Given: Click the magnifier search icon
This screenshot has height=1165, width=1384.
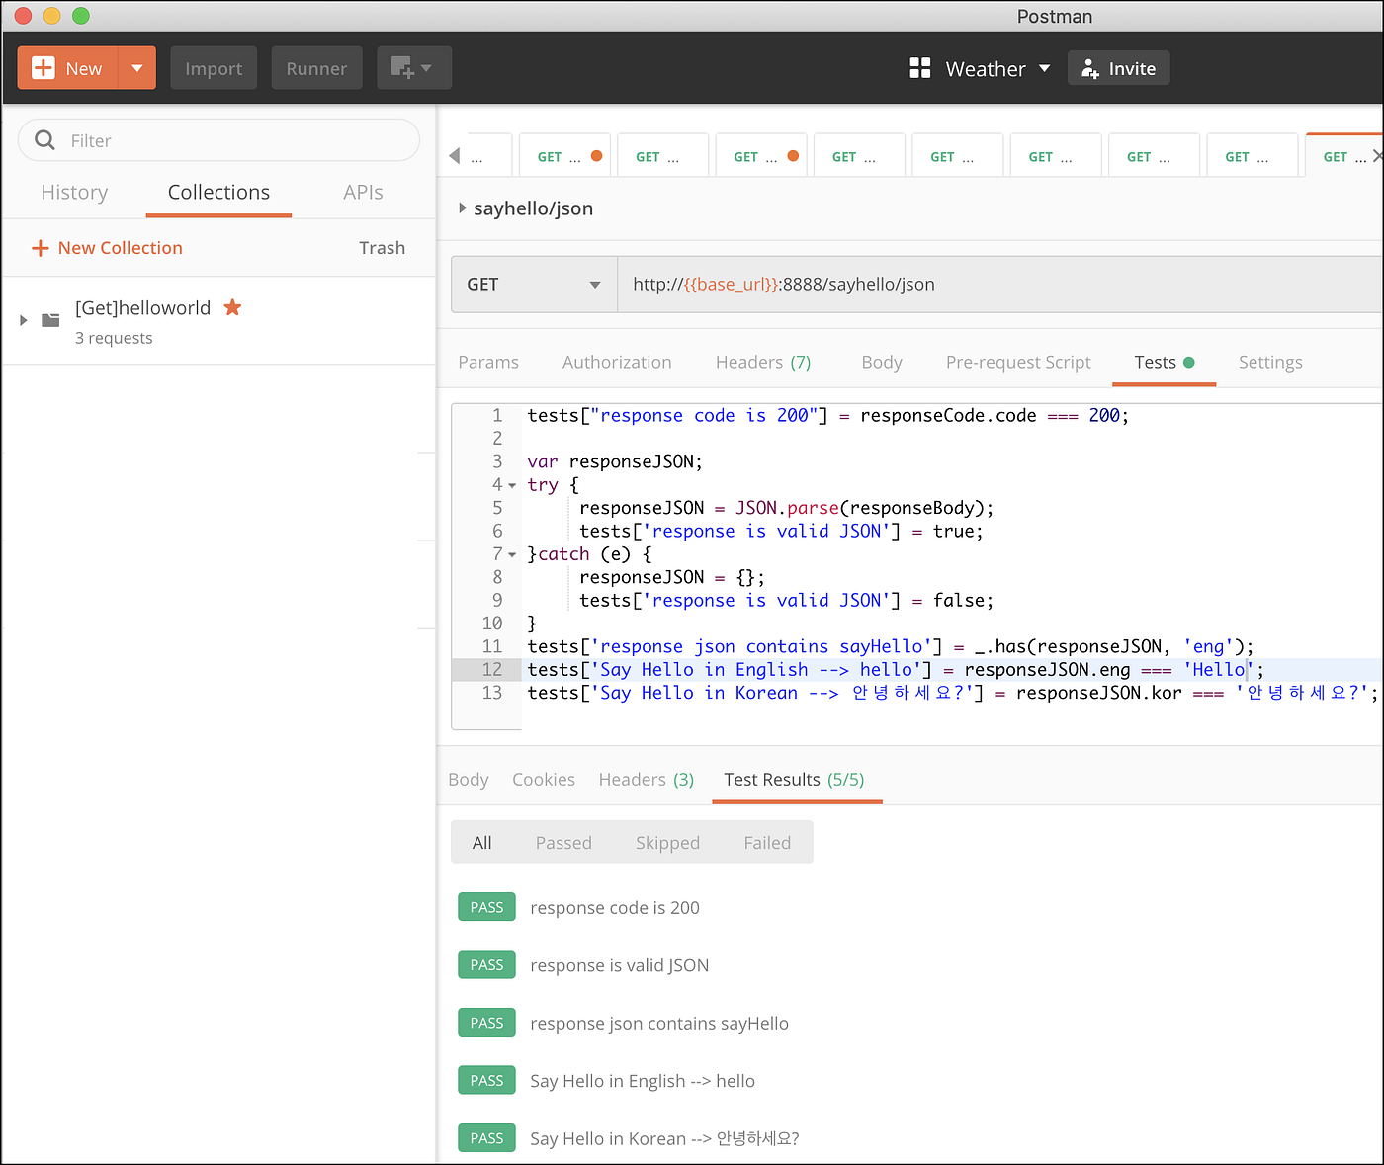Looking at the screenshot, I should point(44,140).
